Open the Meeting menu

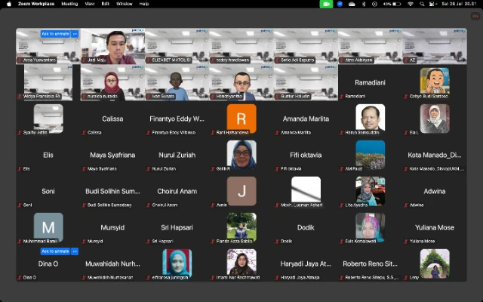(69, 4)
